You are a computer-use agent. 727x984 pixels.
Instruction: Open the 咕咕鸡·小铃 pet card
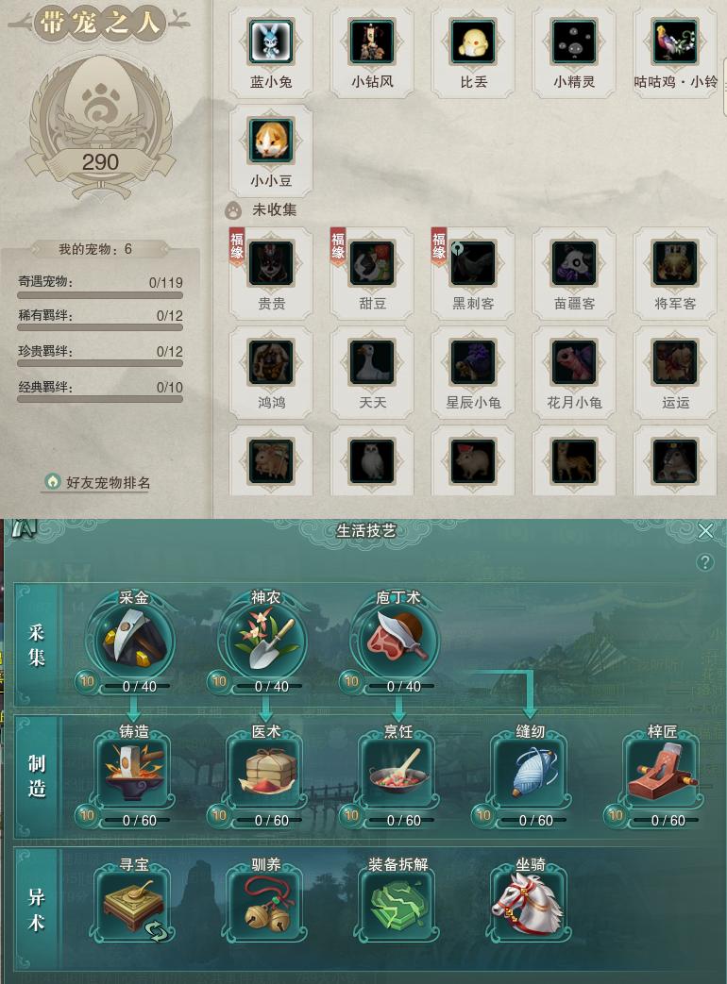(675, 54)
